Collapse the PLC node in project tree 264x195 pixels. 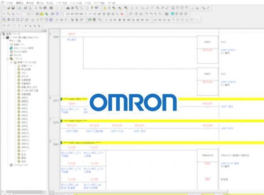(4, 37)
